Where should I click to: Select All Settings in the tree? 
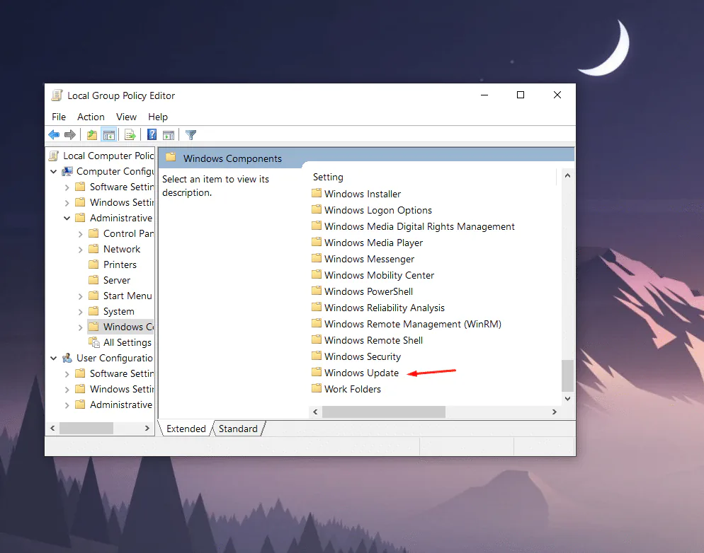[127, 342]
